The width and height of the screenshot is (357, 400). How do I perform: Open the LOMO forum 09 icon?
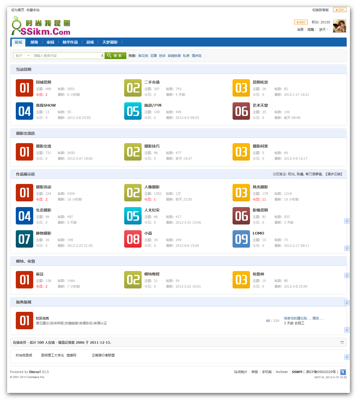[x=241, y=239]
